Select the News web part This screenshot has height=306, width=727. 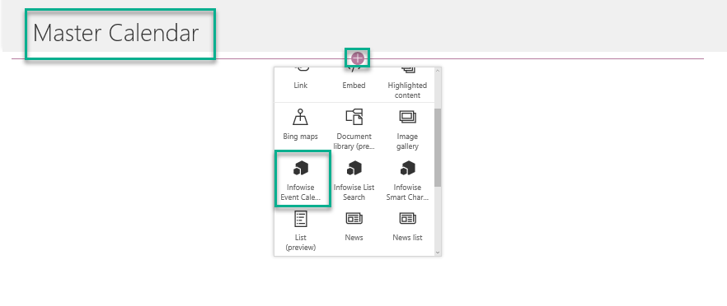(x=354, y=226)
